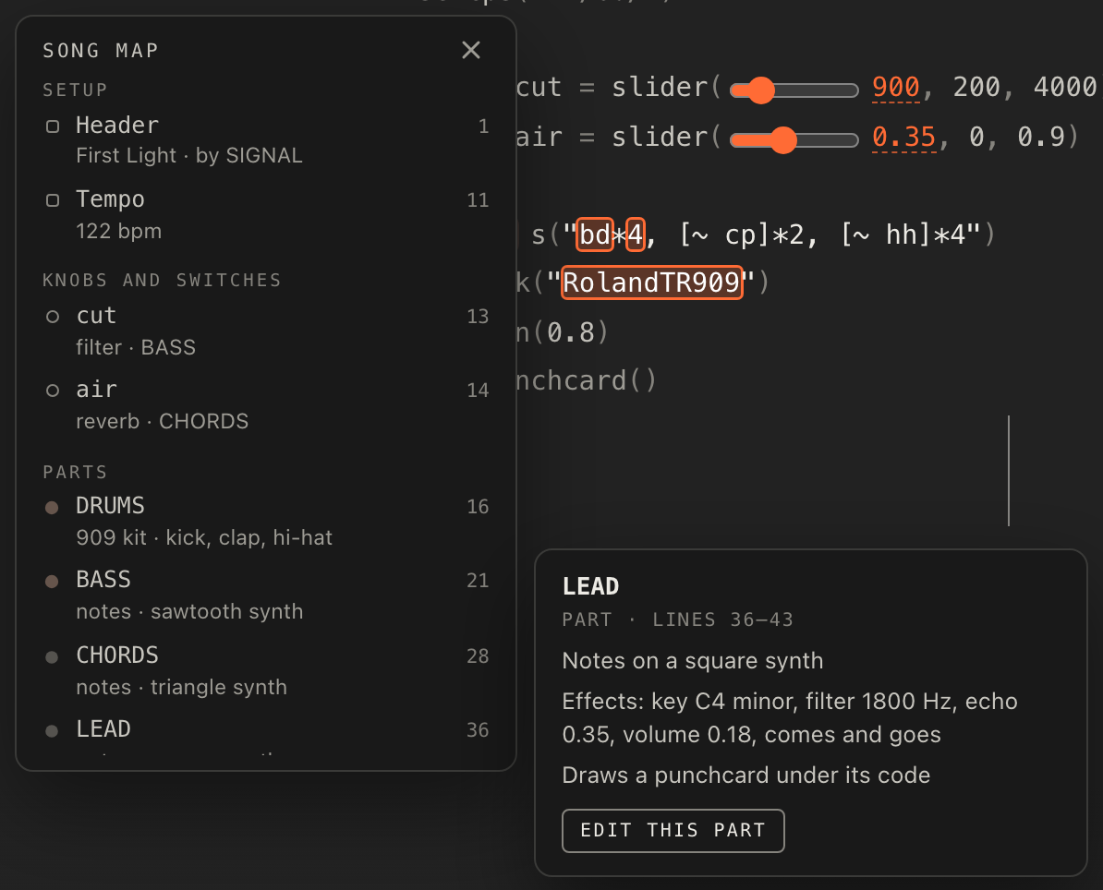Click the circle icon beside cut
The width and height of the screenshot is (1103, 890).
point(52,317)
